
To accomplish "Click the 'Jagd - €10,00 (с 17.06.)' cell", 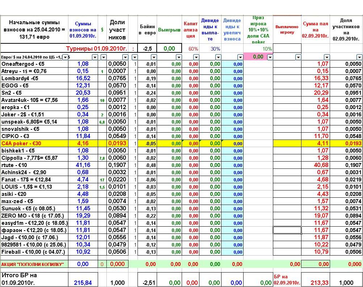I will tap(34, 237).
